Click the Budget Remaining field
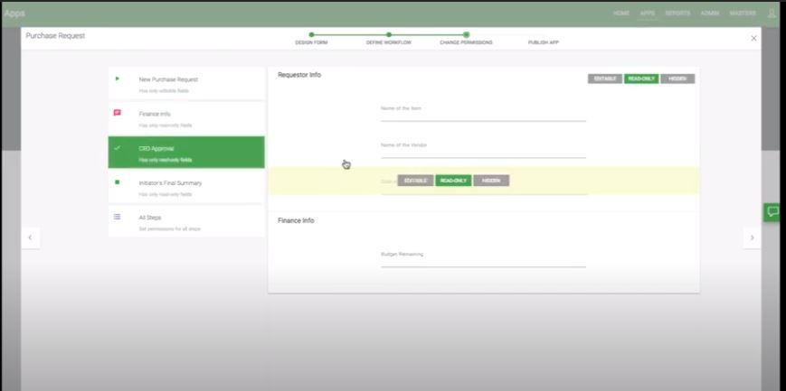This screenshot has height=391, width=786. pos(483,257)
